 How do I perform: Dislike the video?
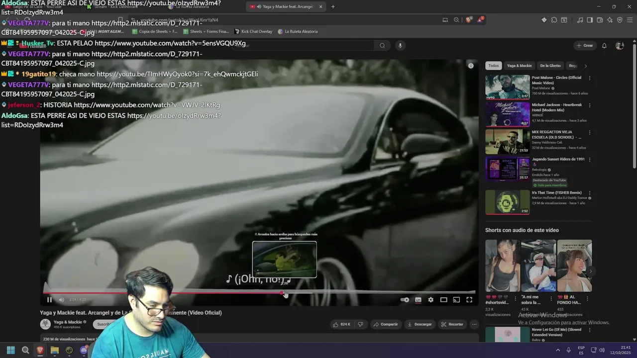tap(361, 324)
